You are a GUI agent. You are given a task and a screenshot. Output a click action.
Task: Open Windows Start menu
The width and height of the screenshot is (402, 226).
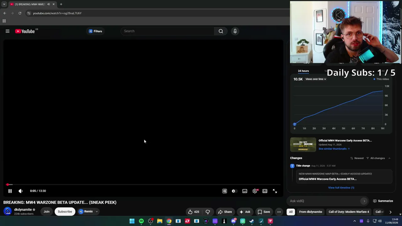click(132, 221)
